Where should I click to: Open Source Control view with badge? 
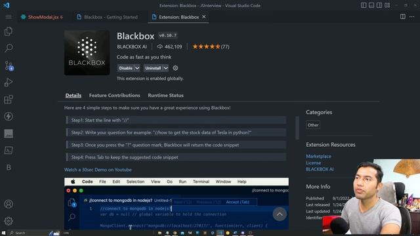click(9, 66)
